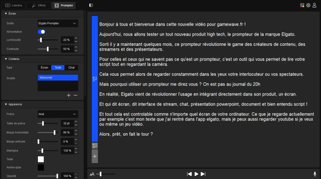This screenshot has height=179, width=321.
Task: Increase Marge horizontale with up arrow
Action: pos(76,131)
